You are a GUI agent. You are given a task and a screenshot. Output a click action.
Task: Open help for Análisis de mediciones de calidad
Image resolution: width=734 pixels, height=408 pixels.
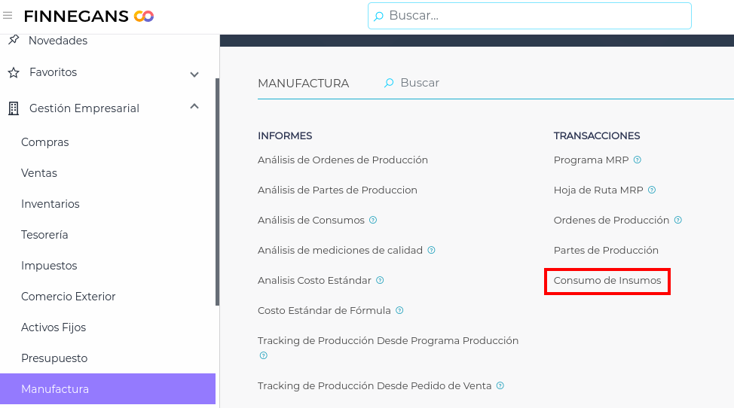pyautogui.click(x=431, y=251)
